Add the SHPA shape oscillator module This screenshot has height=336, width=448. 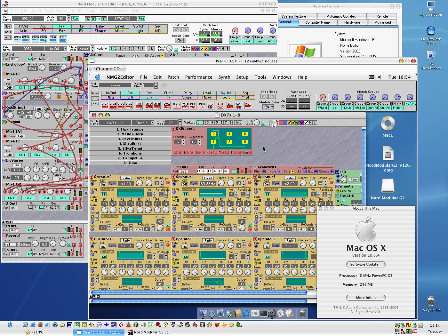[148, 105]
